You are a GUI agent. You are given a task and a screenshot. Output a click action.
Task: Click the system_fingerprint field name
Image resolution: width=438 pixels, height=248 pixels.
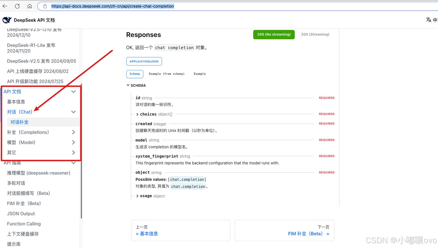pos(157,156)
